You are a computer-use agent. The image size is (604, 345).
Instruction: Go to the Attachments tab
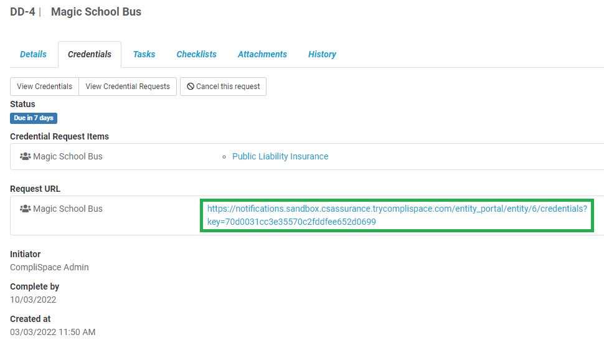coord(262,54)
